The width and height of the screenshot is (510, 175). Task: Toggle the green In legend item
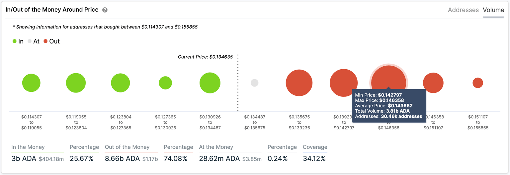tap(18, 41)
